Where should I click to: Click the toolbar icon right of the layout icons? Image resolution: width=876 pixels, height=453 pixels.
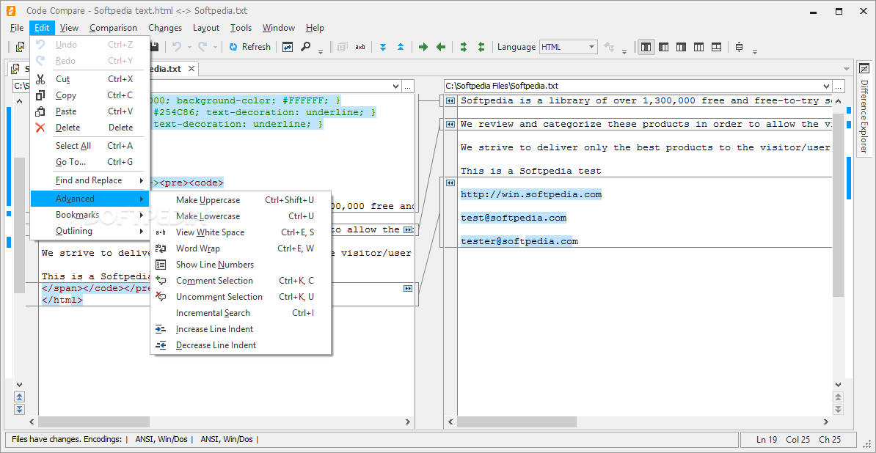coord(739,47)
